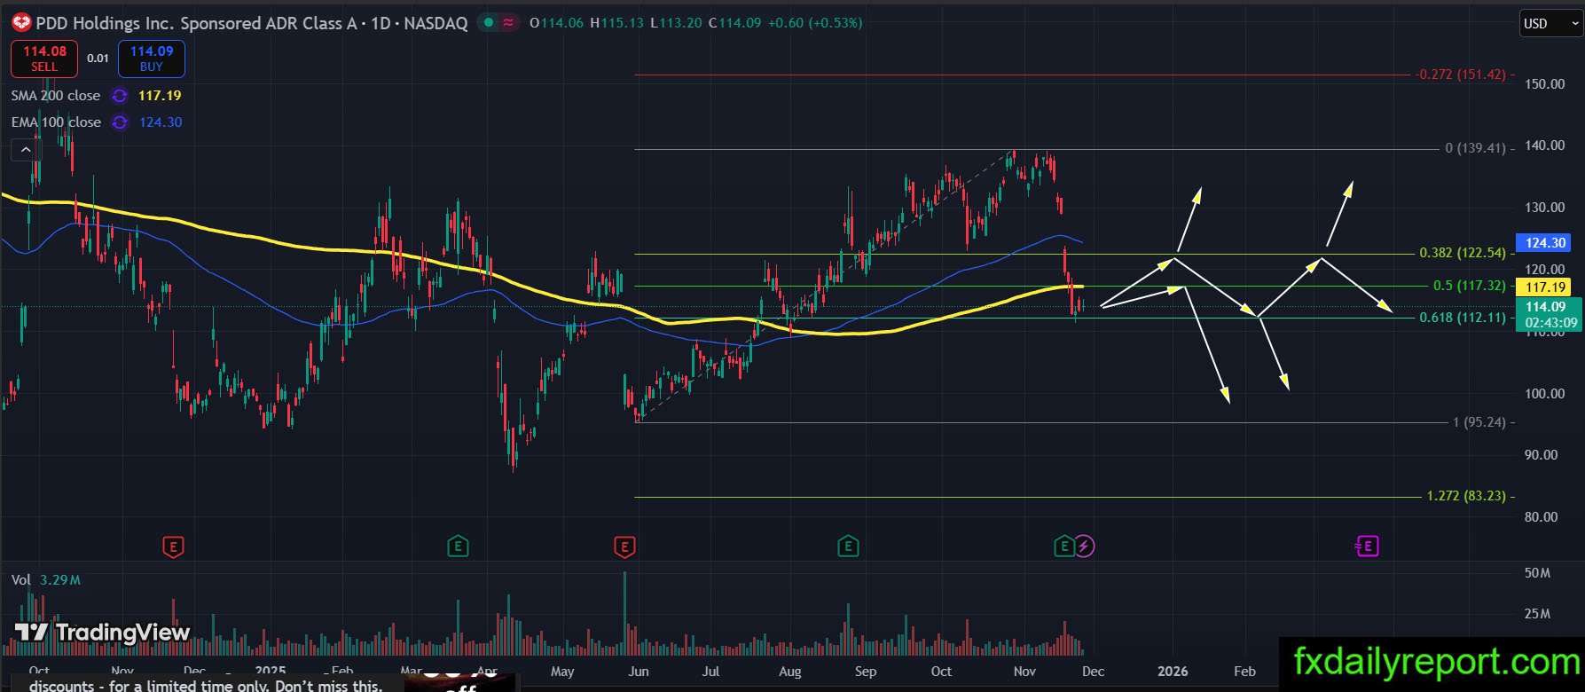The image size is (1585, 692).
Task: Click the May label on the time axis
Action: [562, 672]
